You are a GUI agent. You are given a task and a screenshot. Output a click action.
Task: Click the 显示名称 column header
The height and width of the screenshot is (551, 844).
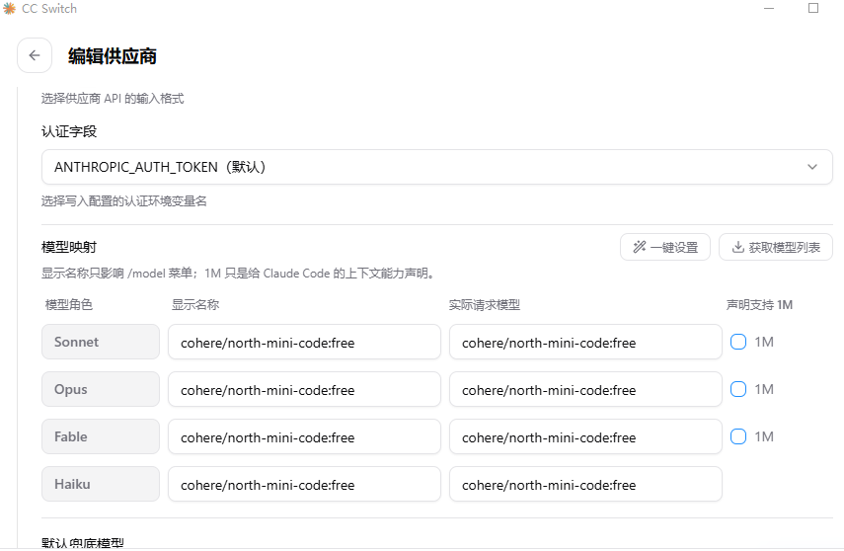point(195,305)
